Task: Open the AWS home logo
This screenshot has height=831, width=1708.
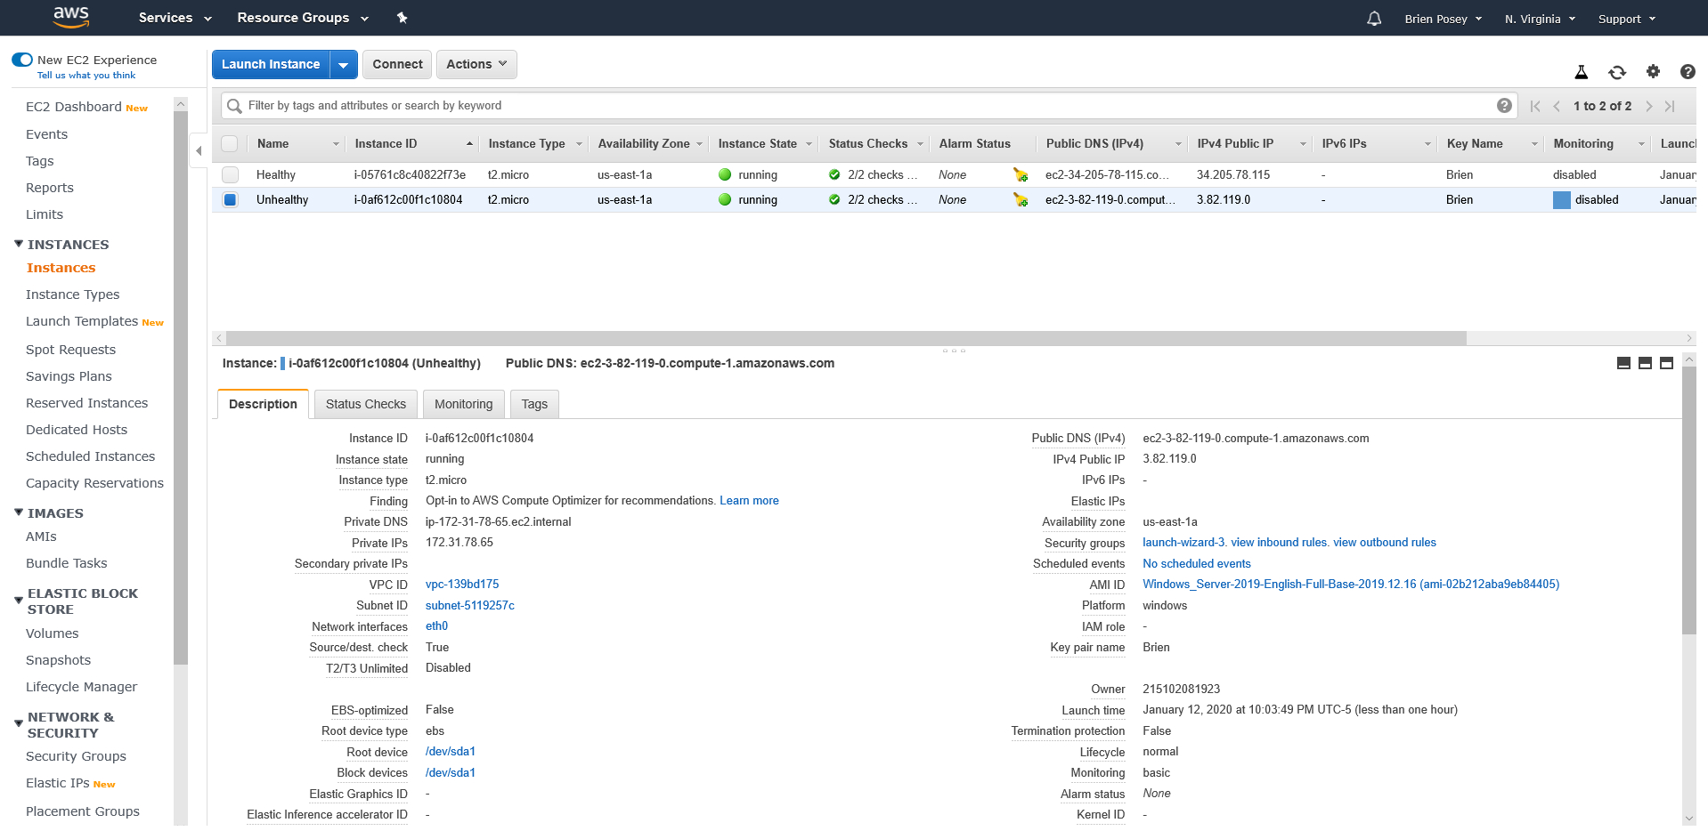Action: click(71, 17)
